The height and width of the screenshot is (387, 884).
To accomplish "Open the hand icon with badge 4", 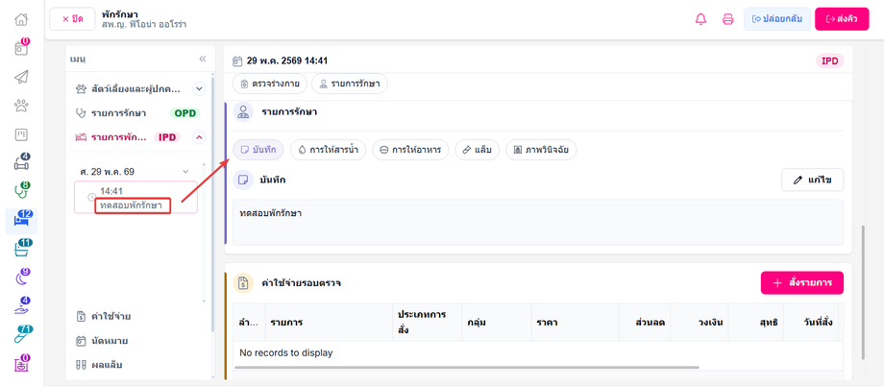I will [x=21, y=307].
